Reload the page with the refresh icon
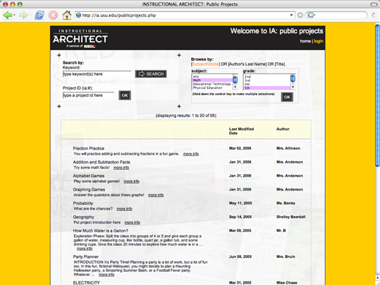This screenshot has width=380, height=285. (39, 15)
